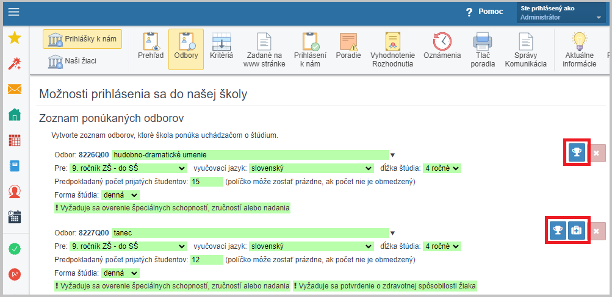Open Forma štúdia dropdown for 8226Q00
Screen dimensions: 612x297
coord(120,195)
